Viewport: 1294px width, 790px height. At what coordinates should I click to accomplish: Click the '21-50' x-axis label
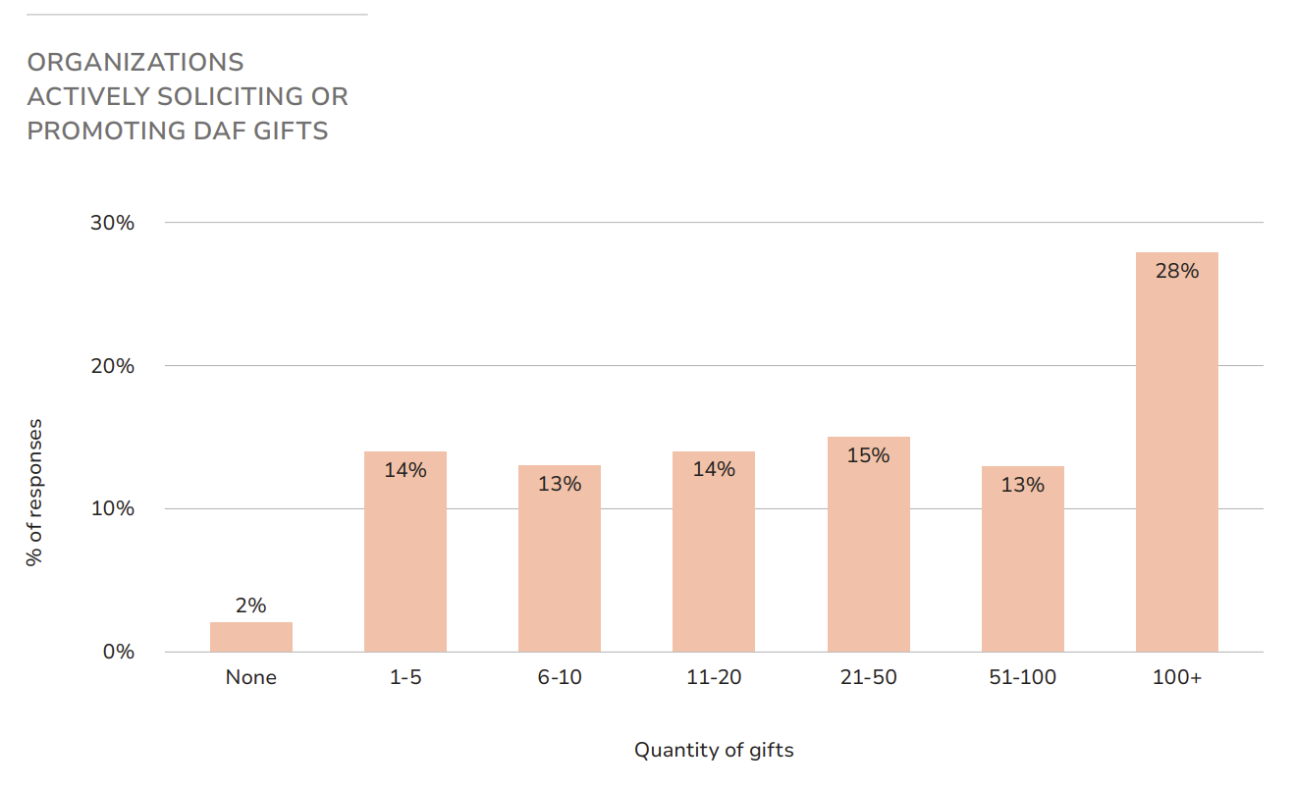pos(868,677)
